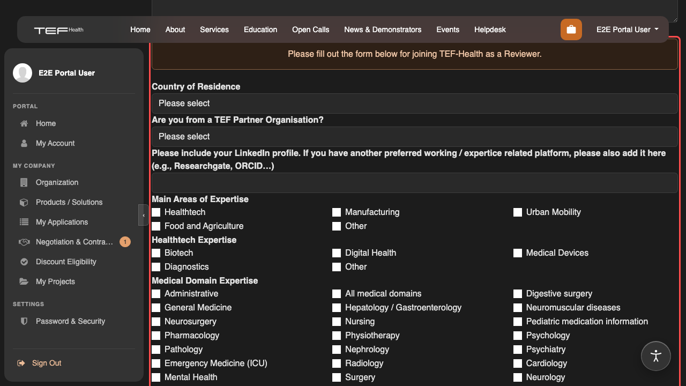This screenshot has height=386, width=686.
Task: Check the Biotech box
Action: coord(156,253)
